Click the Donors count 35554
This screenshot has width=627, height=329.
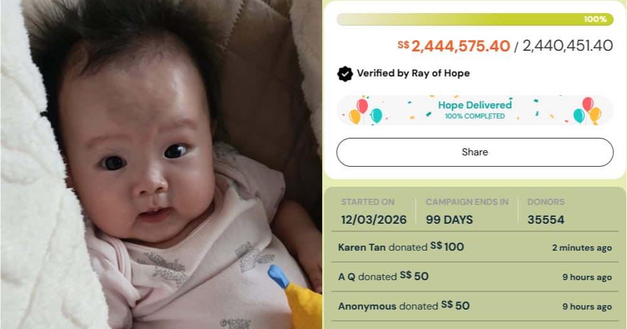coord(545,219)
